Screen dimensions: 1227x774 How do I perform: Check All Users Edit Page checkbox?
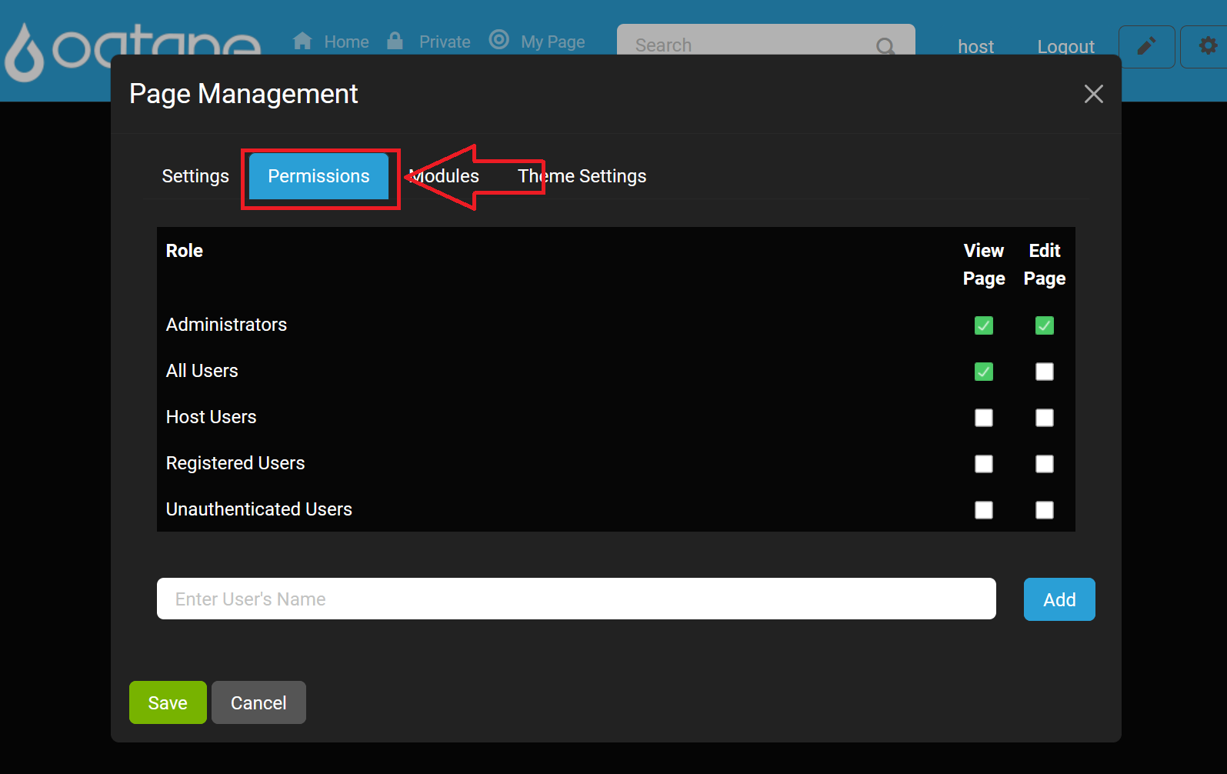click(1045, 372)
